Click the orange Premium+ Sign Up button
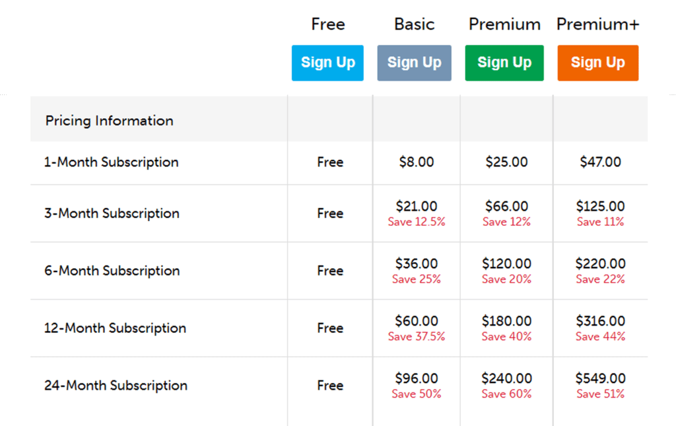Image resolution: width=676 pixels, height=426 pixels. (x=597, y=62)
